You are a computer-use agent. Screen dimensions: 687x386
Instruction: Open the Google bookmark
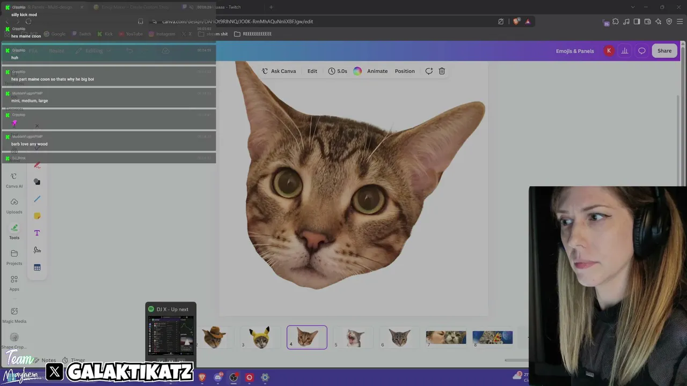coord(54,34)
